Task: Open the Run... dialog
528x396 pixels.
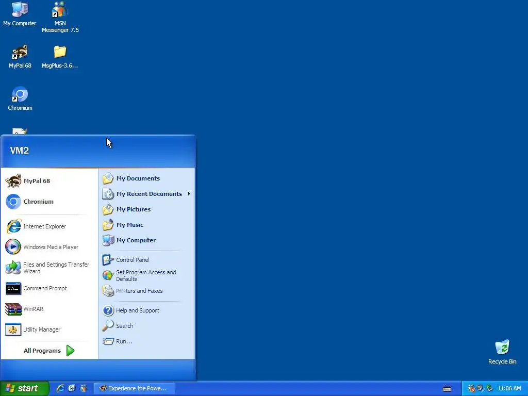Action: coord(147,341)
